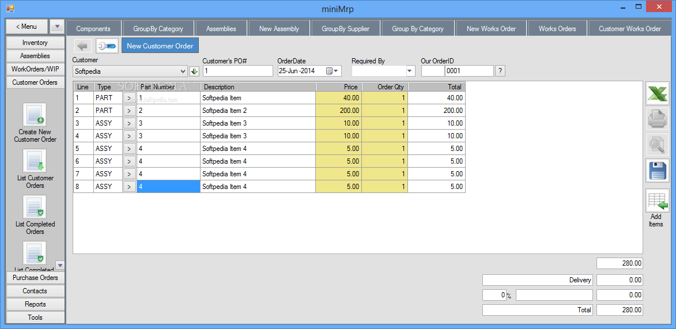Select the GroupBy Supplier tab

pos(346,29)
